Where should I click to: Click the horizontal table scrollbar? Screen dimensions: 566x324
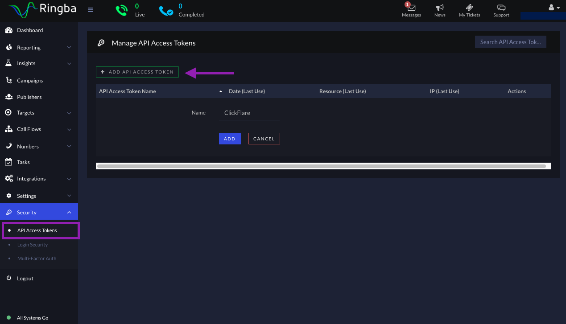click(x=321, y=166)
